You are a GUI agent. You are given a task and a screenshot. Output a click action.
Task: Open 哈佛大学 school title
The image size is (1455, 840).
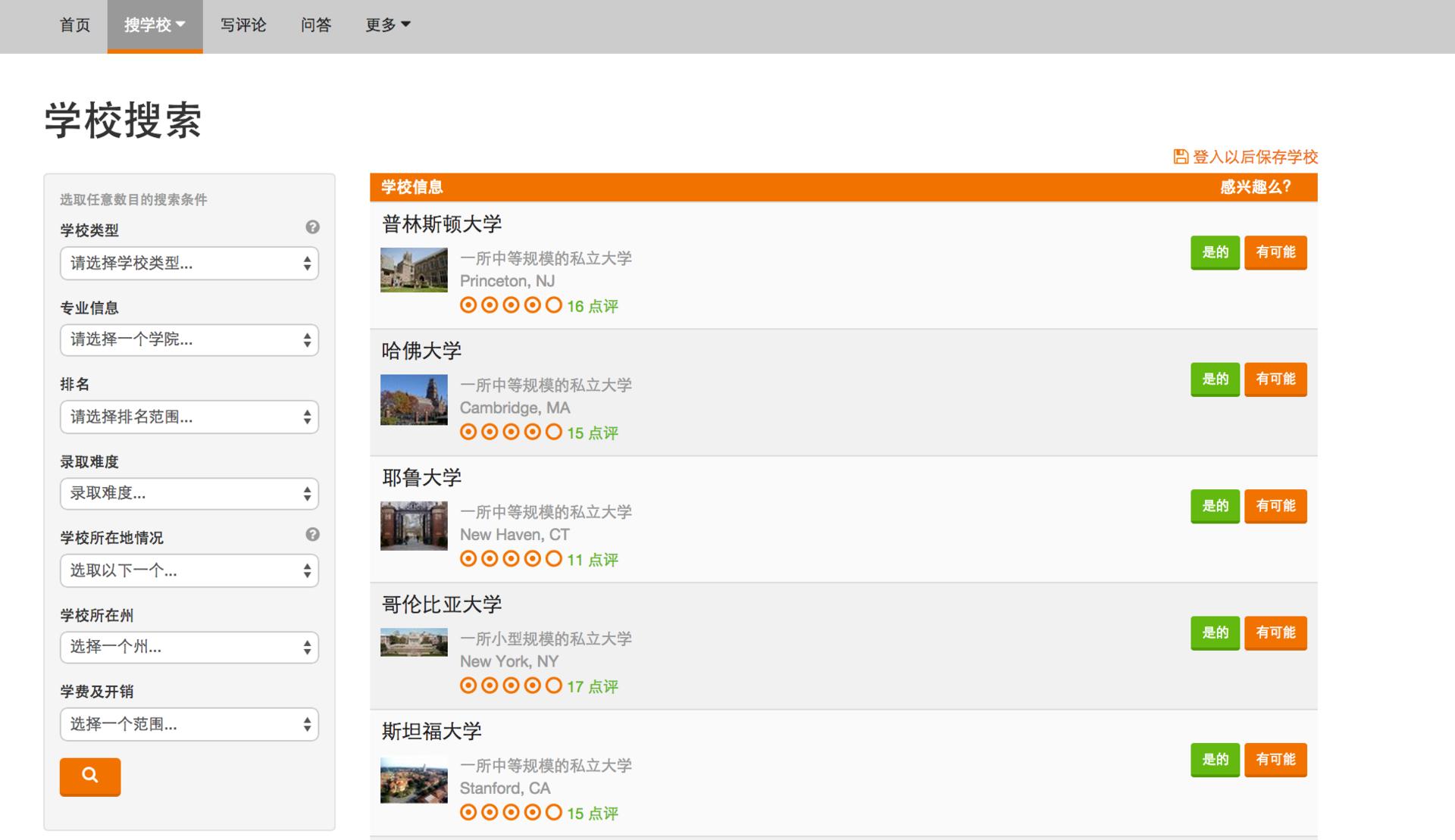421,351
